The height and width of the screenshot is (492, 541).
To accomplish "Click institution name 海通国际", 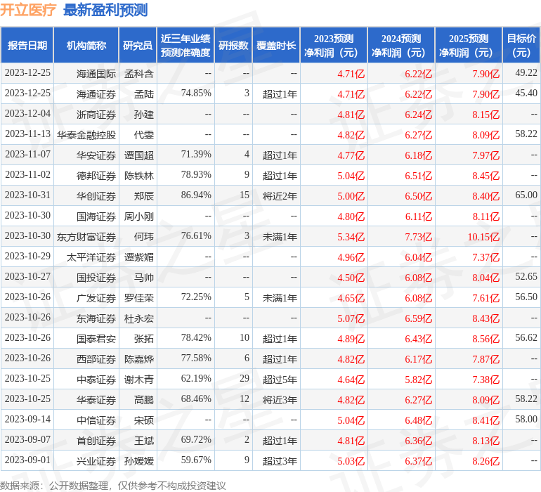I will 96,74.
